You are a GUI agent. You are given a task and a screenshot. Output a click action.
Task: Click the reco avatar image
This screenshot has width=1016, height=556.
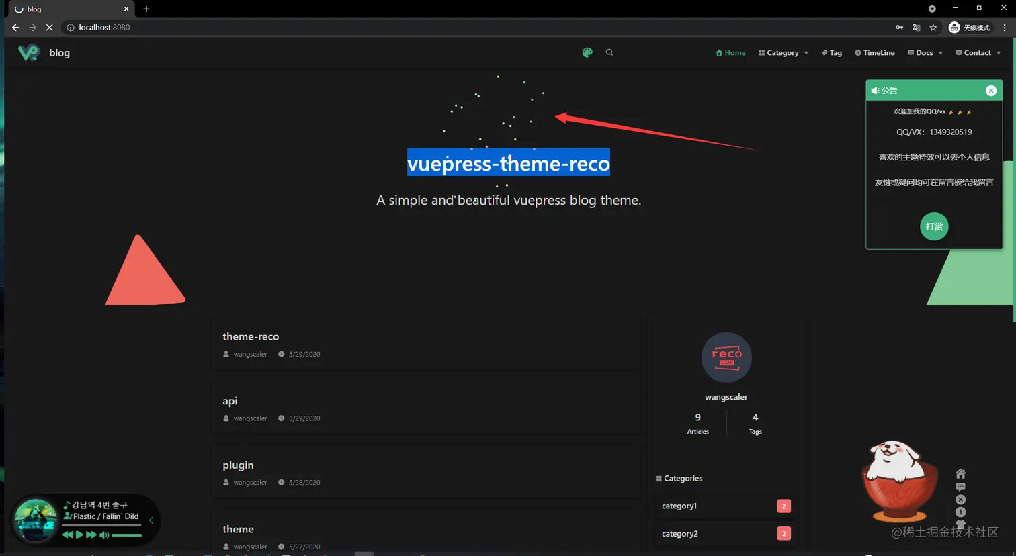[x=726, y=357]
